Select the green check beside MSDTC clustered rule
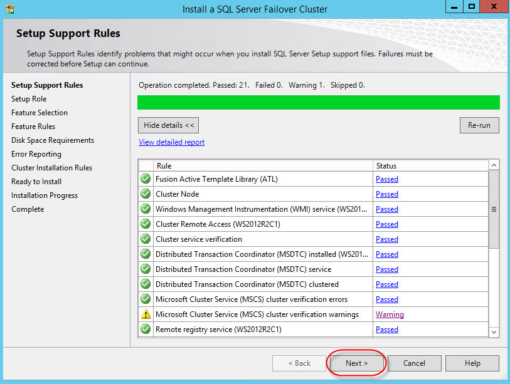This screenshot has width=510, height=384. pyautogui.click(x=145, y=284)
